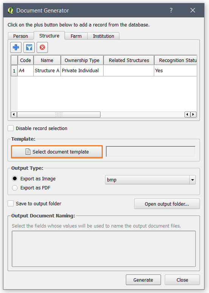Check Save to output folder
The image size is (209, 293).
tap(11, 203)
